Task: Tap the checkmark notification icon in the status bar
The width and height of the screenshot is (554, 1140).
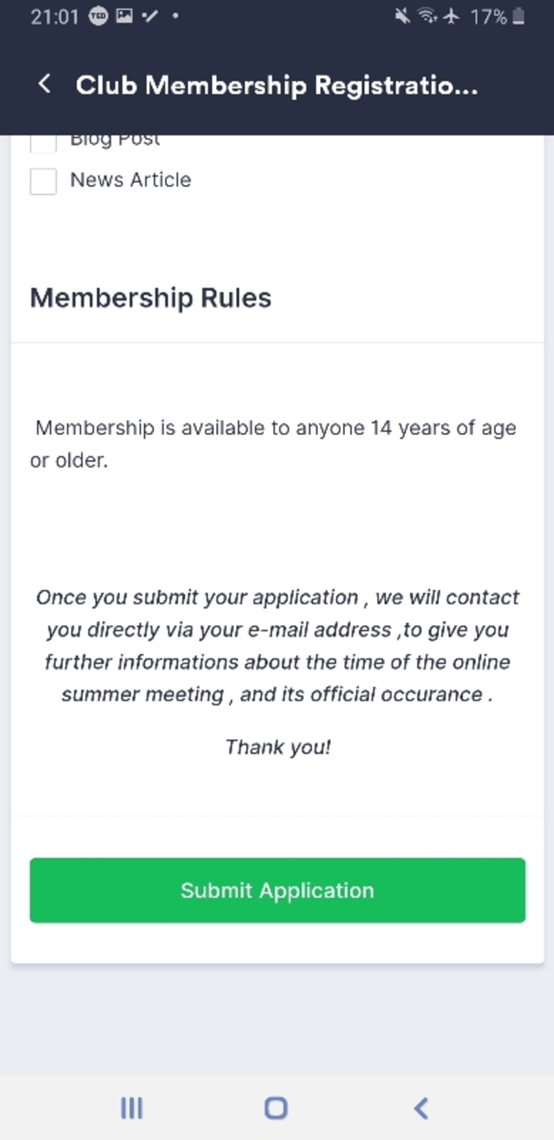Action: (x=150, y=17)
